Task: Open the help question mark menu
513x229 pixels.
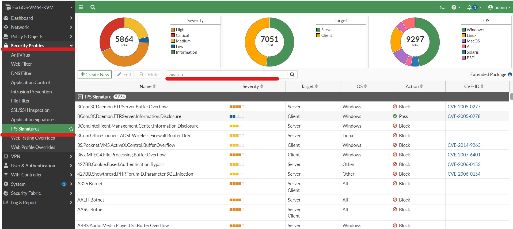Action: pyautogui.click(x=456, y=7)
